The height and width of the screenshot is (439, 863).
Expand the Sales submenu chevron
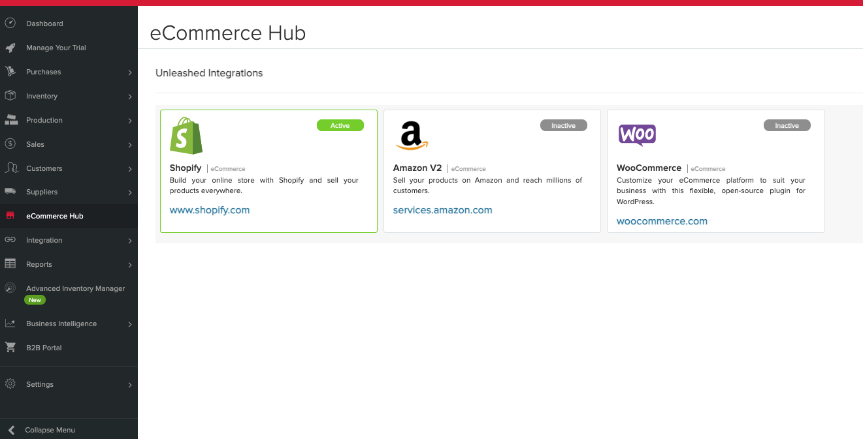click(x=130, y=145)
